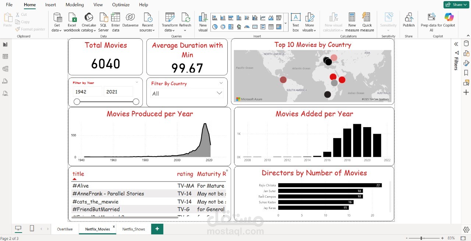Open the Filter By Country dropdown
The image size is (471, 241).
point(187,94)
